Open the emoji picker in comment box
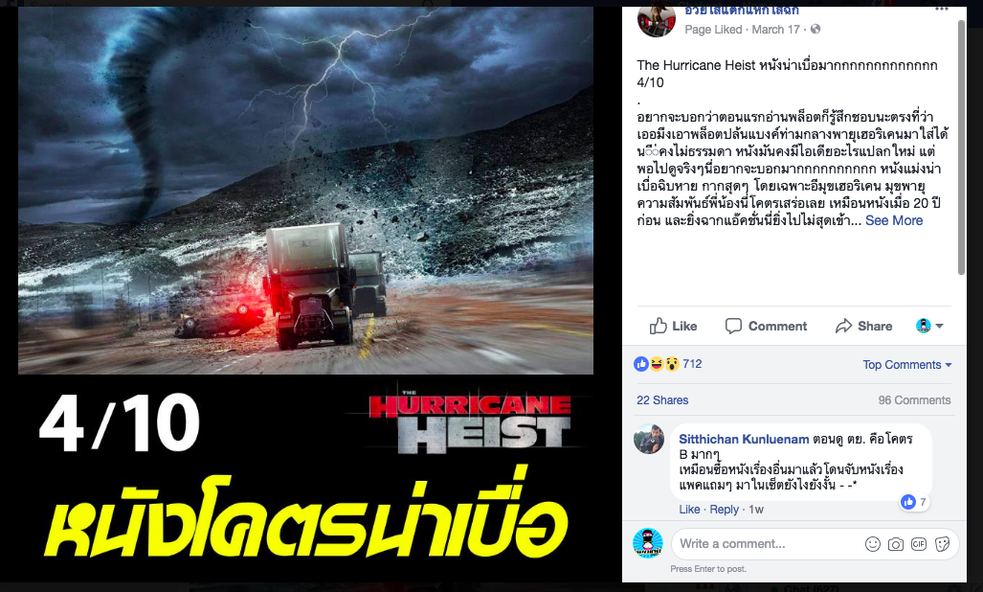 pos(873,544)
